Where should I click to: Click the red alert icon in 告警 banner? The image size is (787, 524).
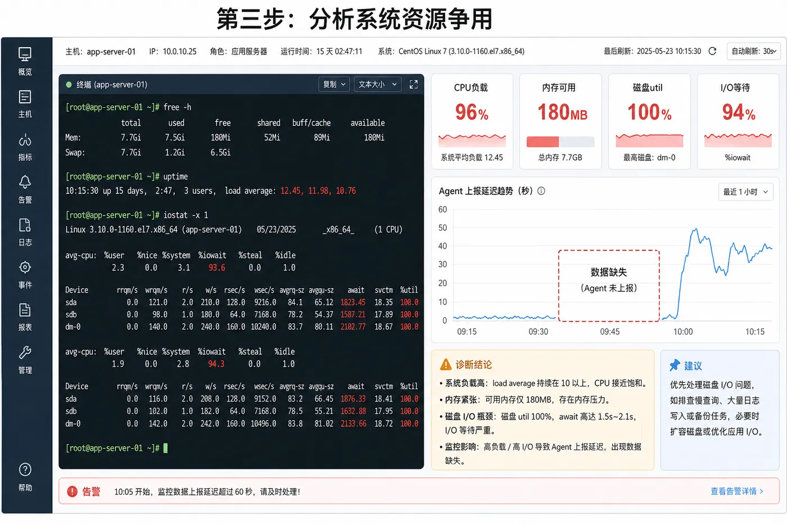click(x=72, y=491)
